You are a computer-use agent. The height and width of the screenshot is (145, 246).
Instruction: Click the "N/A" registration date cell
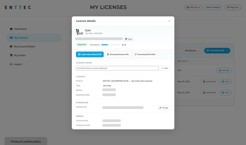(179, 70)
